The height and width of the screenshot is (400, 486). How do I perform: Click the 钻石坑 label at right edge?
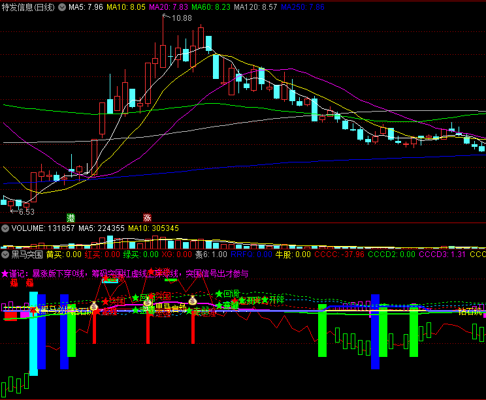point(470,311)
